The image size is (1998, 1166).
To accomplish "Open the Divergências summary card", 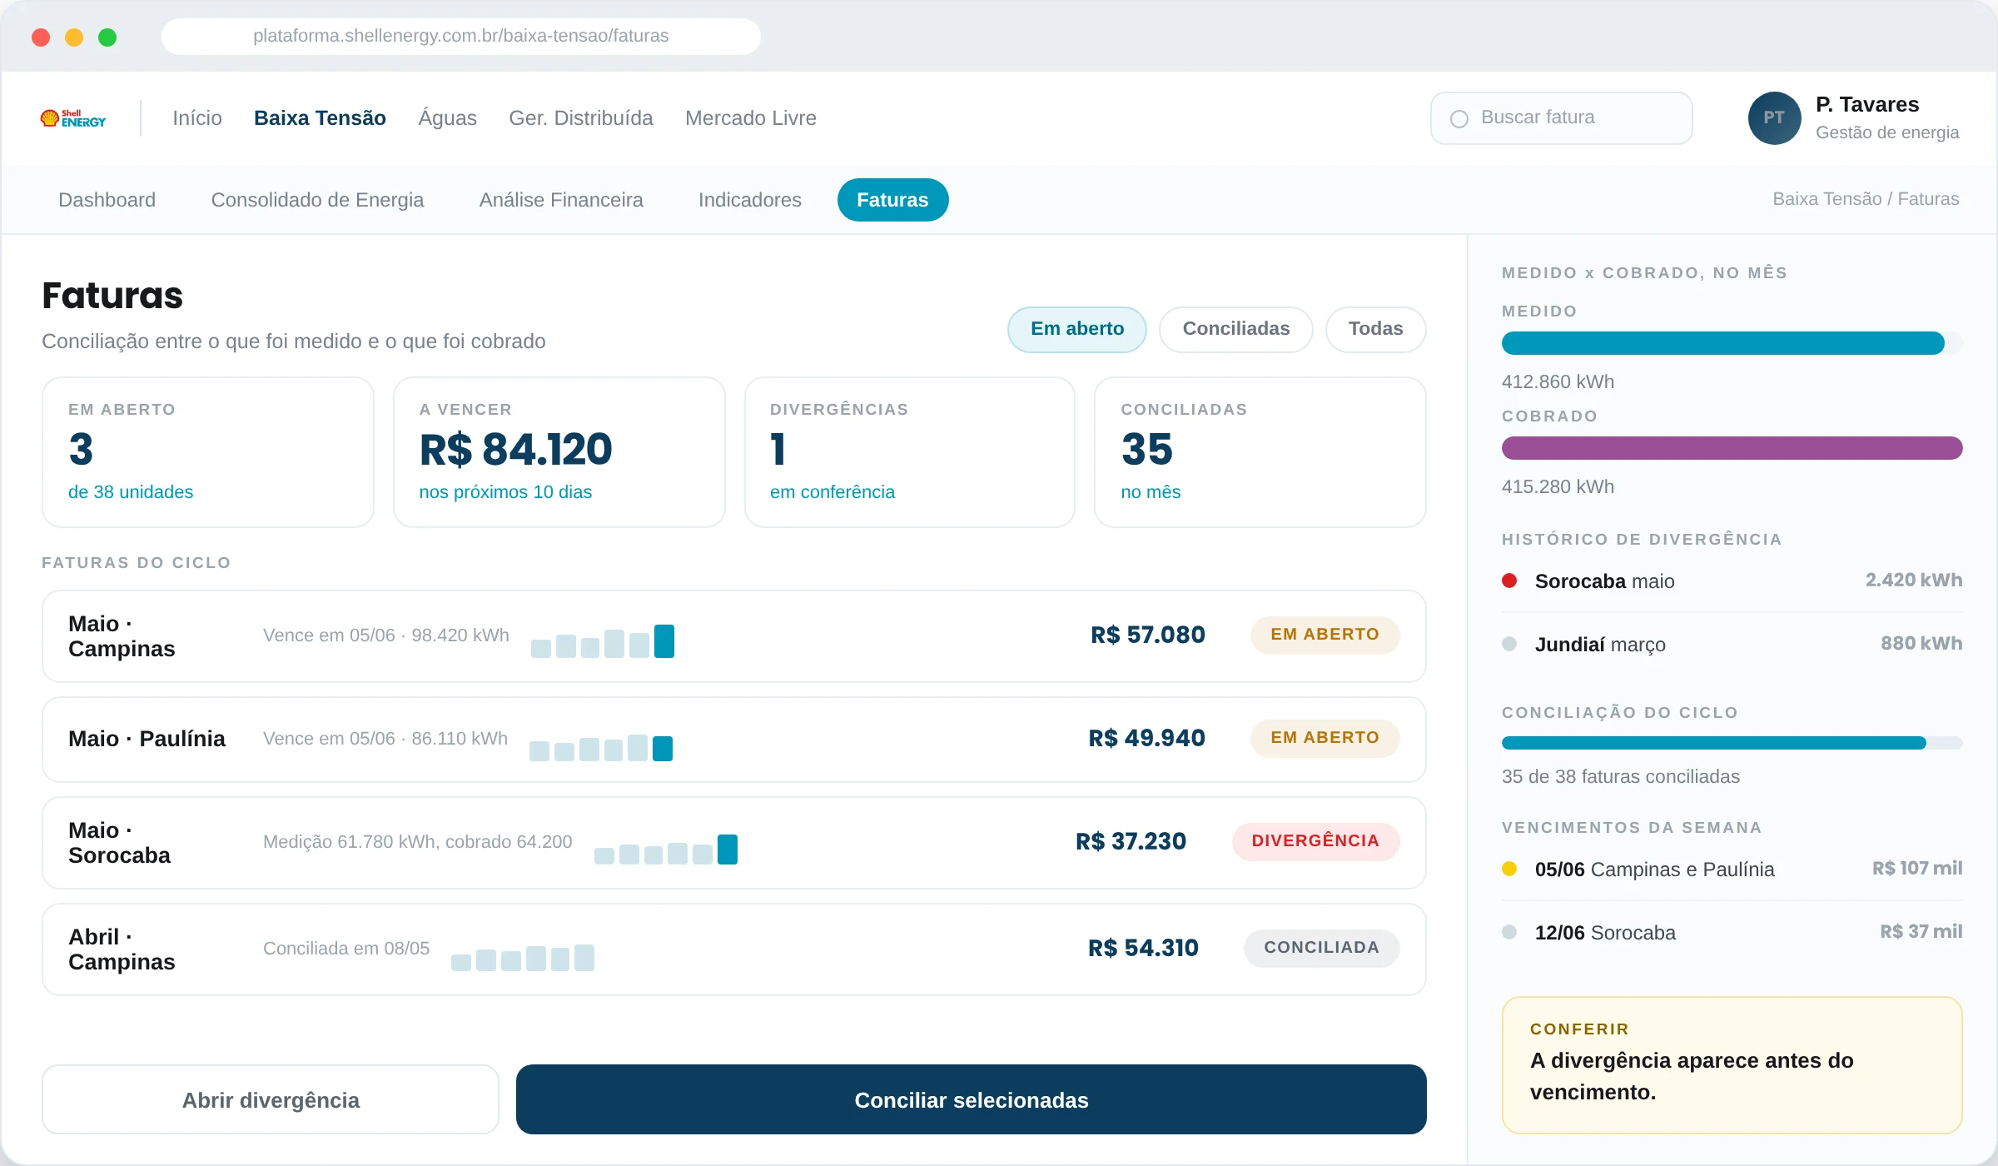I will point(910,452).
